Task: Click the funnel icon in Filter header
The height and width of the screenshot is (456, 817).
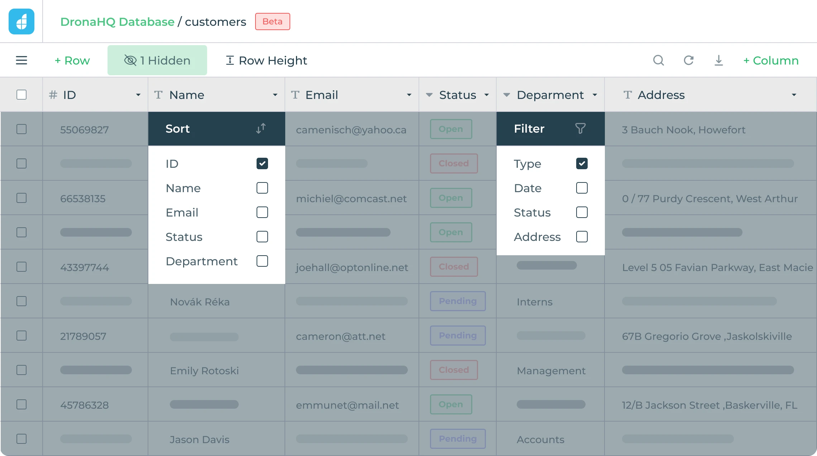Action: coord(580,128)
